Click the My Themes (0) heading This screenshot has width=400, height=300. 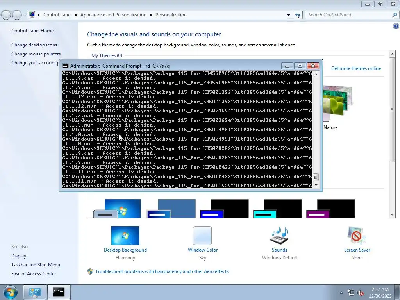[107, 55]
